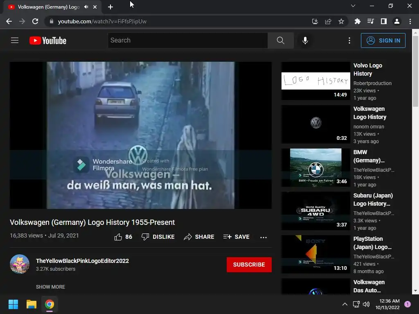
Task: Open Volkswagen Das Auto video title
Action: (369, 286)
